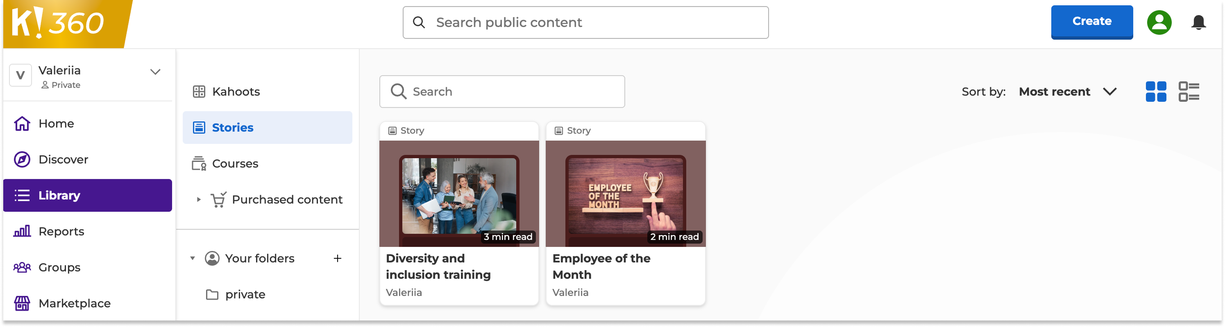The image size is (1225, 327).
Task: Switch to grid view layout
Action: (x=1156, y=92)
